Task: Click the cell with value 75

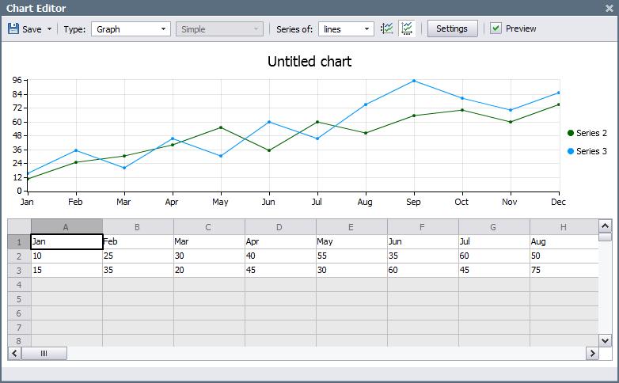Action: (x=564, y=271)
